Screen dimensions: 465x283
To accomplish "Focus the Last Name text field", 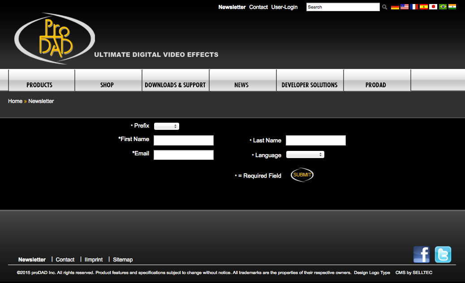I will click(x=316, y=141).
